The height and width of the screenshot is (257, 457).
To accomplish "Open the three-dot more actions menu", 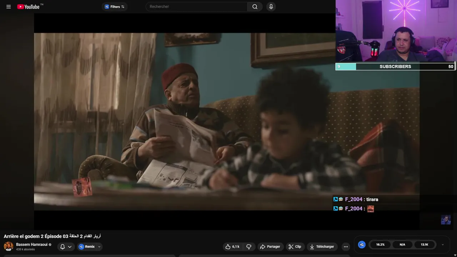I will (x=346, y=247).
